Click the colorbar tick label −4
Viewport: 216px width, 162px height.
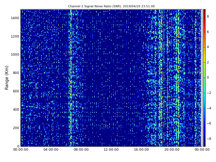click(x=209, y=108)
